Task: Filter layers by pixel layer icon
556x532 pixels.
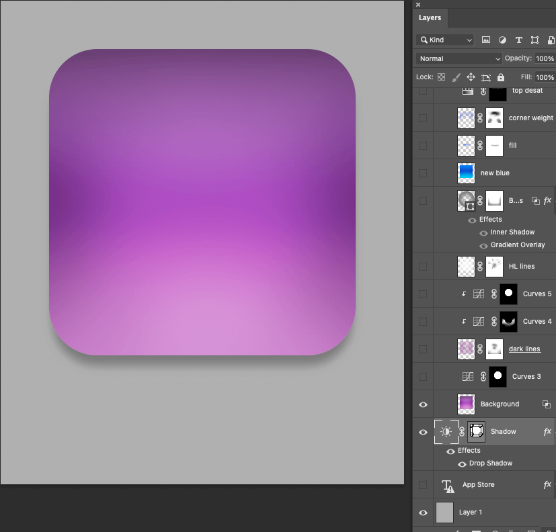Action: (486, 40)
